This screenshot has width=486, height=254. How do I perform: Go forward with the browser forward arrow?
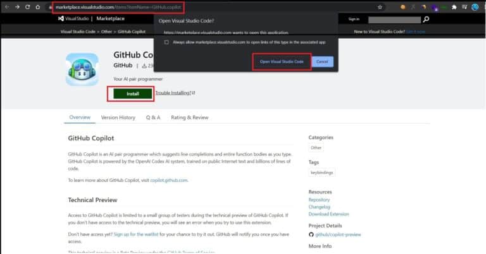tap(17, 7)
